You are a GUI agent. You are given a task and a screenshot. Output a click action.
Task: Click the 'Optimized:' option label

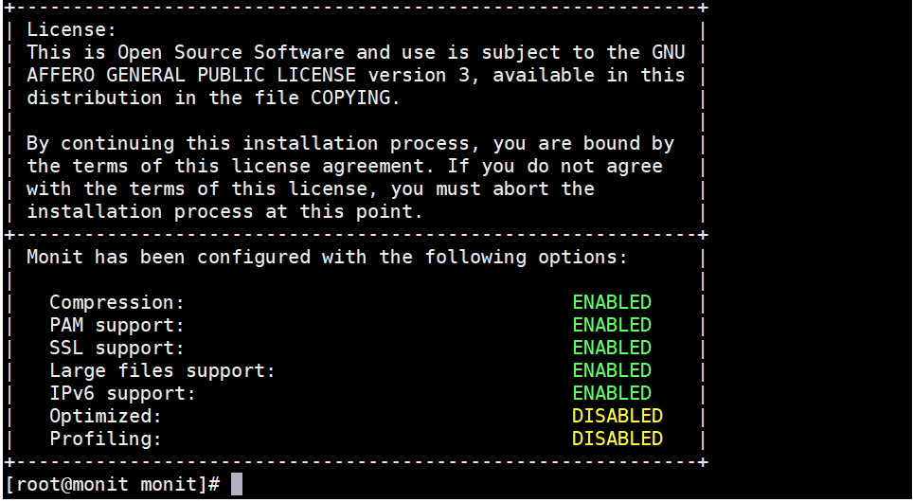105,416
